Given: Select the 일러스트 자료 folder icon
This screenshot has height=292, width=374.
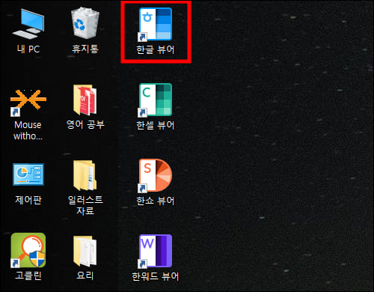Looking at the screenshot, I should [x=85, y=175].
